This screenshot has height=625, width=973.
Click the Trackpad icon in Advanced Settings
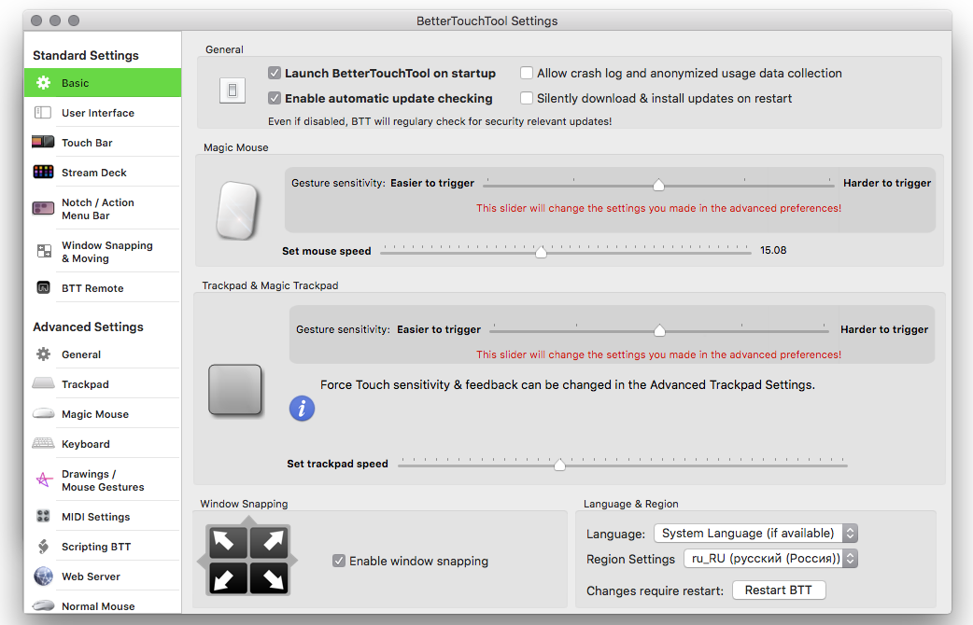pos(43,383)
